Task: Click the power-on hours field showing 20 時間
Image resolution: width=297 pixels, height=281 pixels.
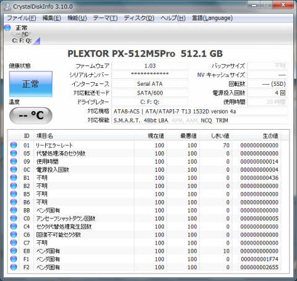Action: click(x=267, y=102)
